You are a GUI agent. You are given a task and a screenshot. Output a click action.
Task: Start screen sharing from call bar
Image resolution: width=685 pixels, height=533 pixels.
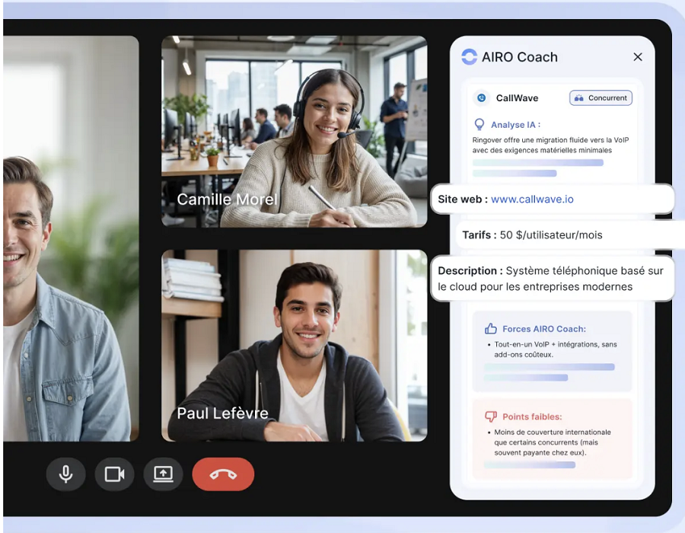163,474
